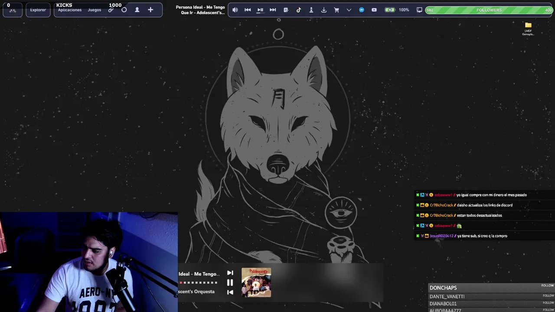This screenshot has height=312, width=555.
Task: Click the download icon
Action: 323,10
